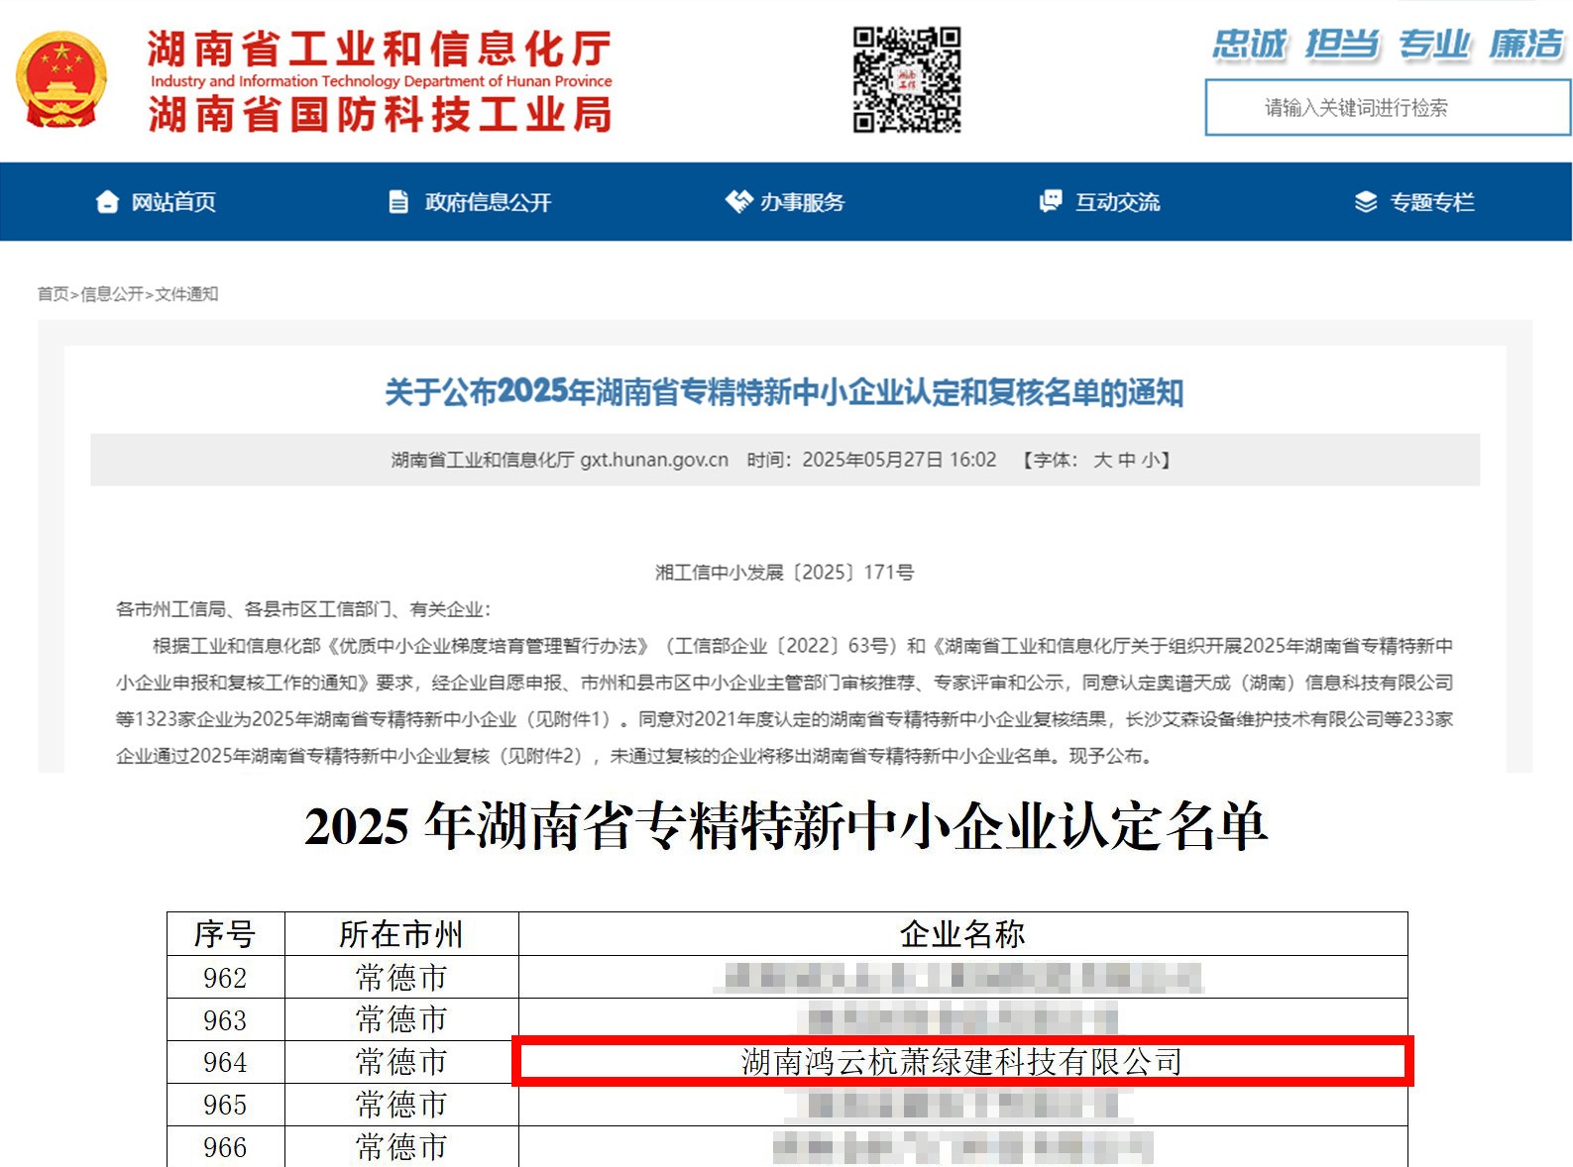Set font size to medium (中)
The width and height of the screenshot is (1573, 1167).
point(1127,461)
